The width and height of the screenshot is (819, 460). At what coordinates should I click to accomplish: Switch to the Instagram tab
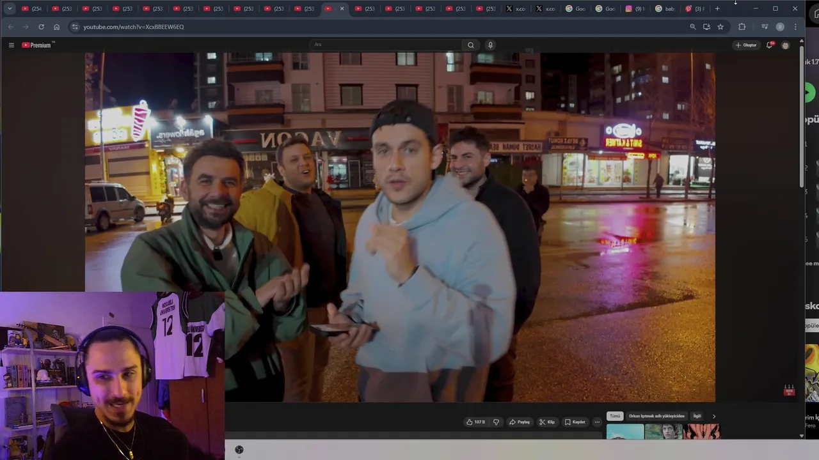[635, 8]
